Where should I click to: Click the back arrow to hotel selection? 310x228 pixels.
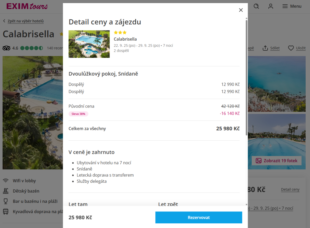[4, 21]
